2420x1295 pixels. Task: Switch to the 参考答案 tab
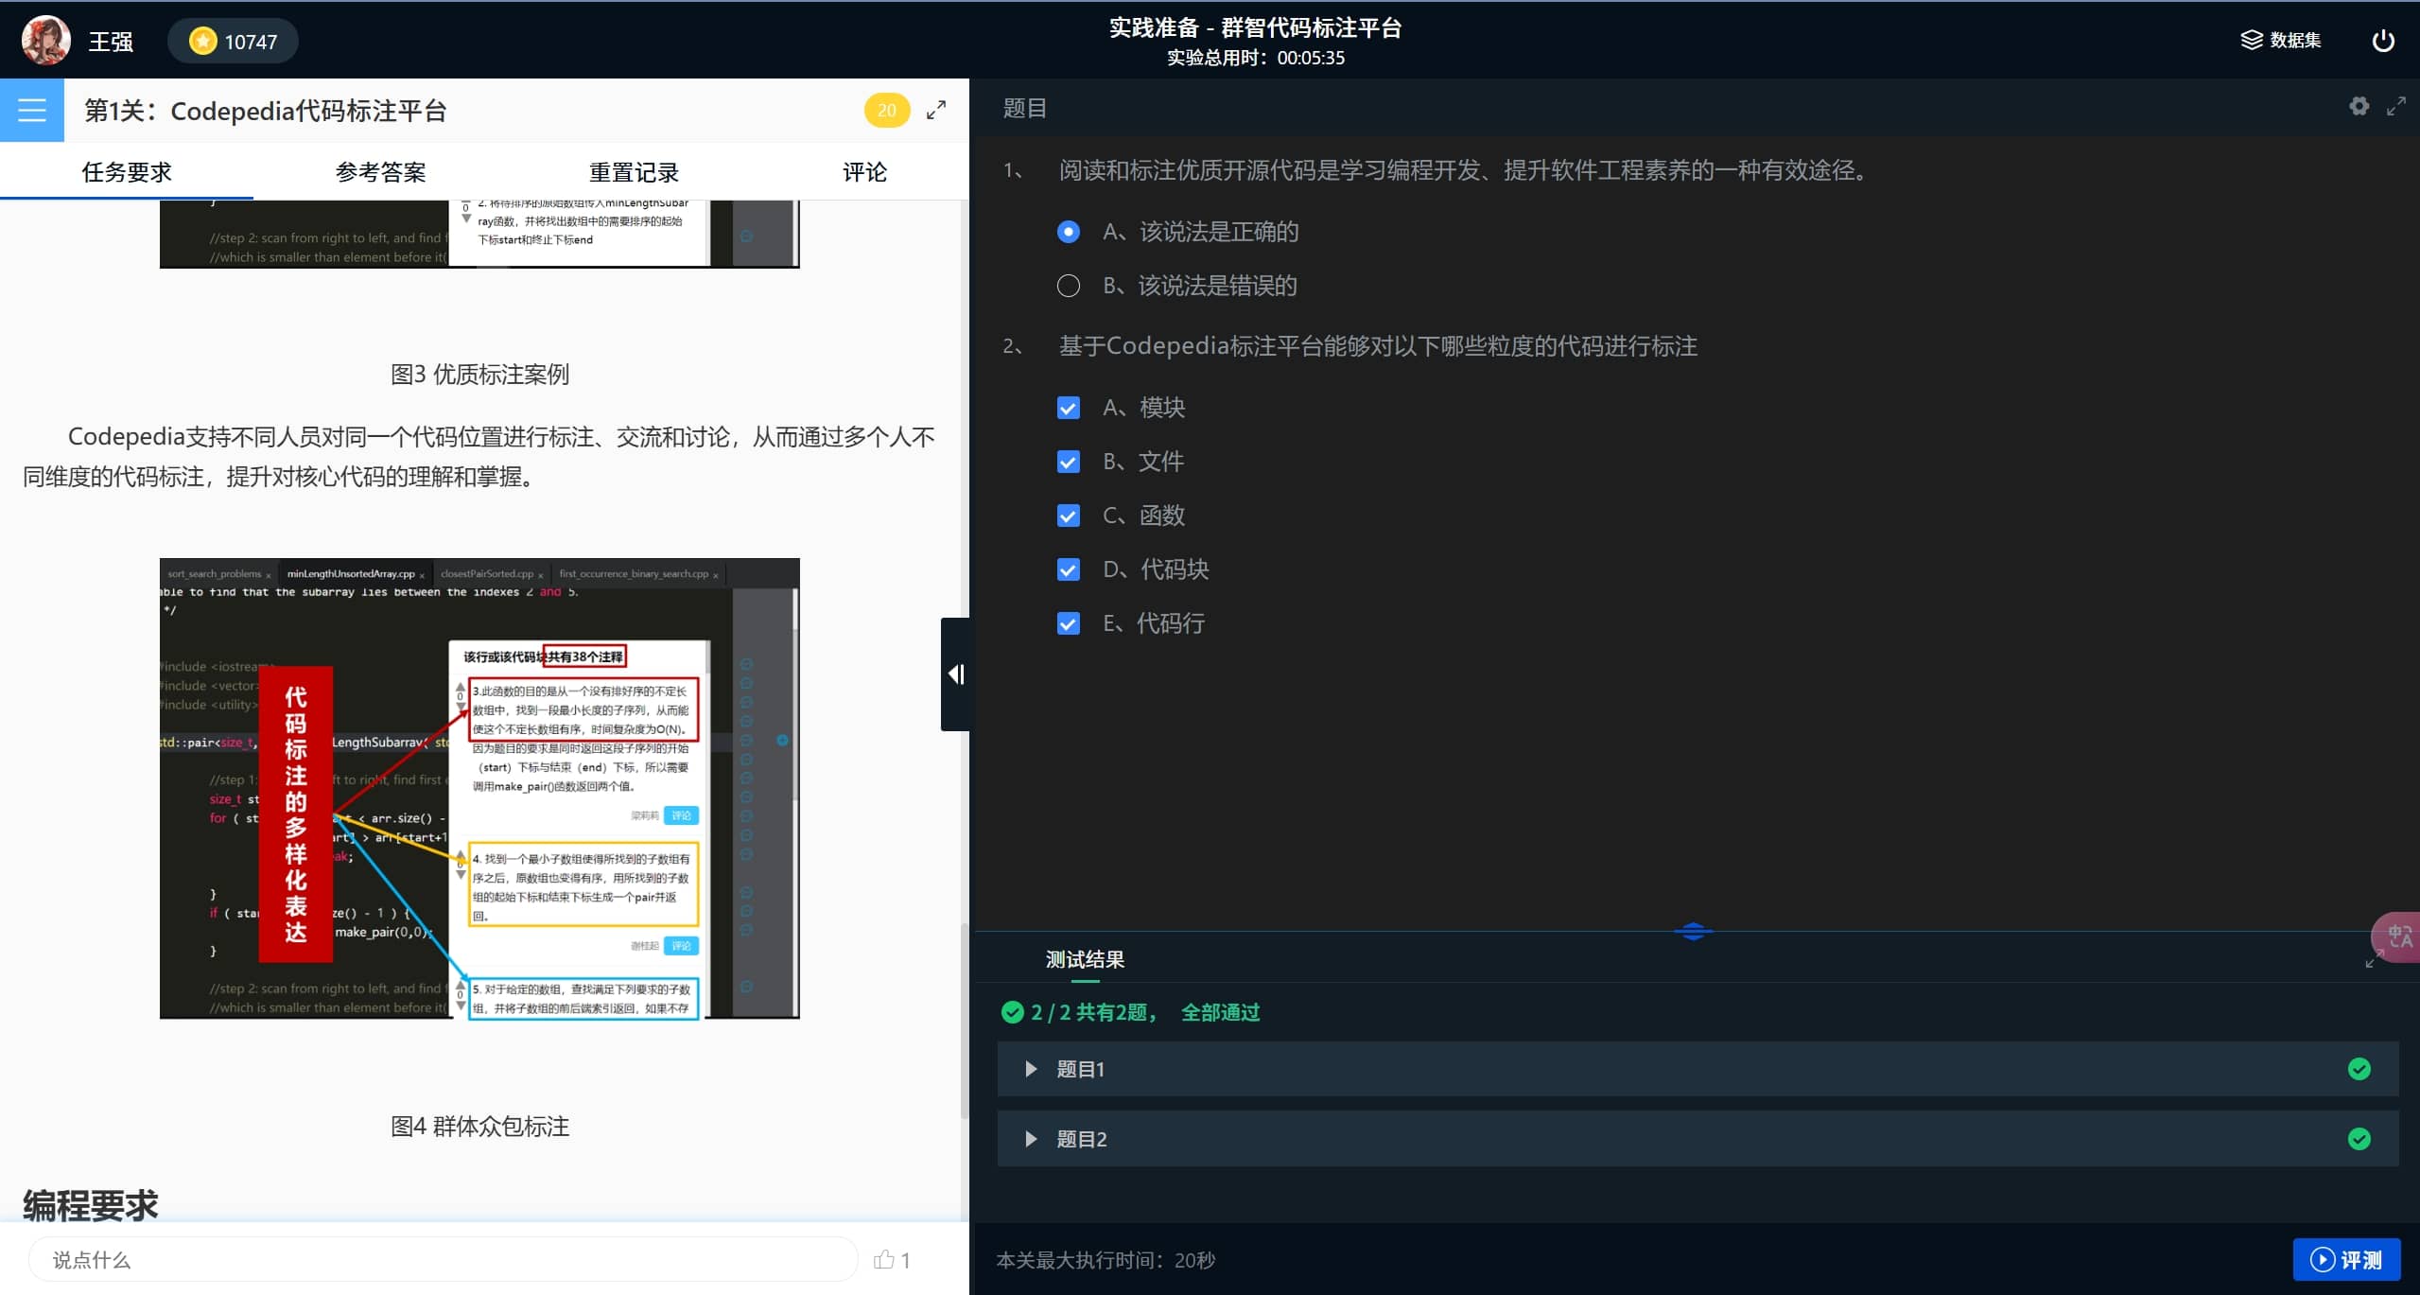[x=380, y=172]
